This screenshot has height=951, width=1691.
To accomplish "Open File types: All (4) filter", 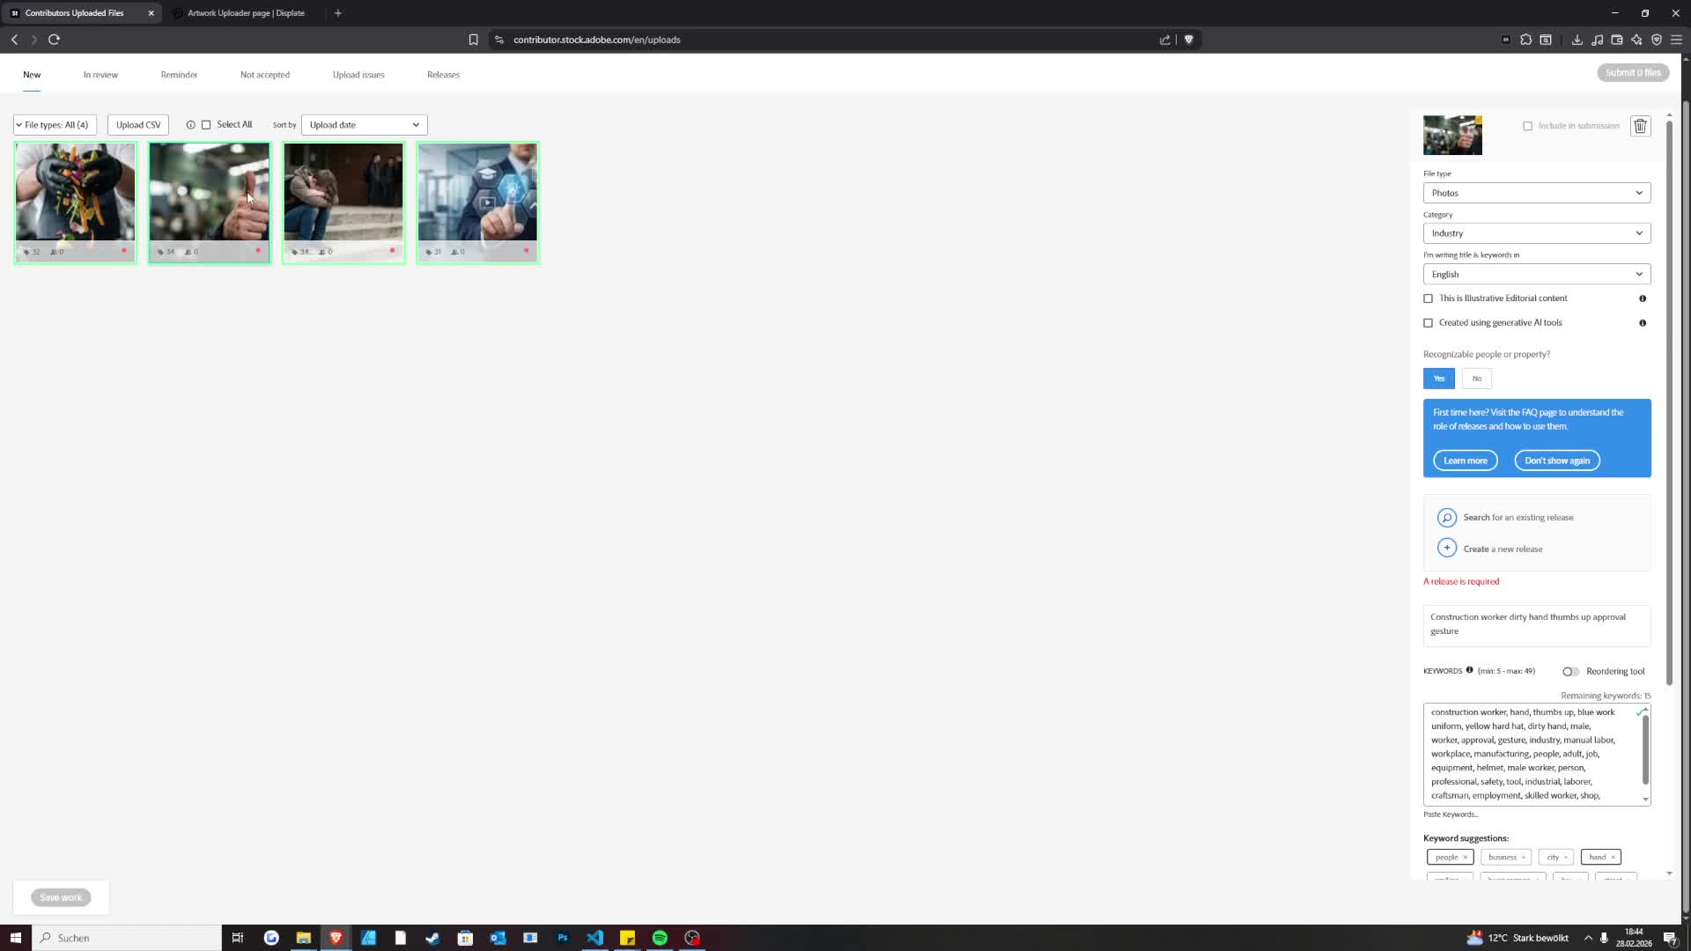I will coord(54,125).
